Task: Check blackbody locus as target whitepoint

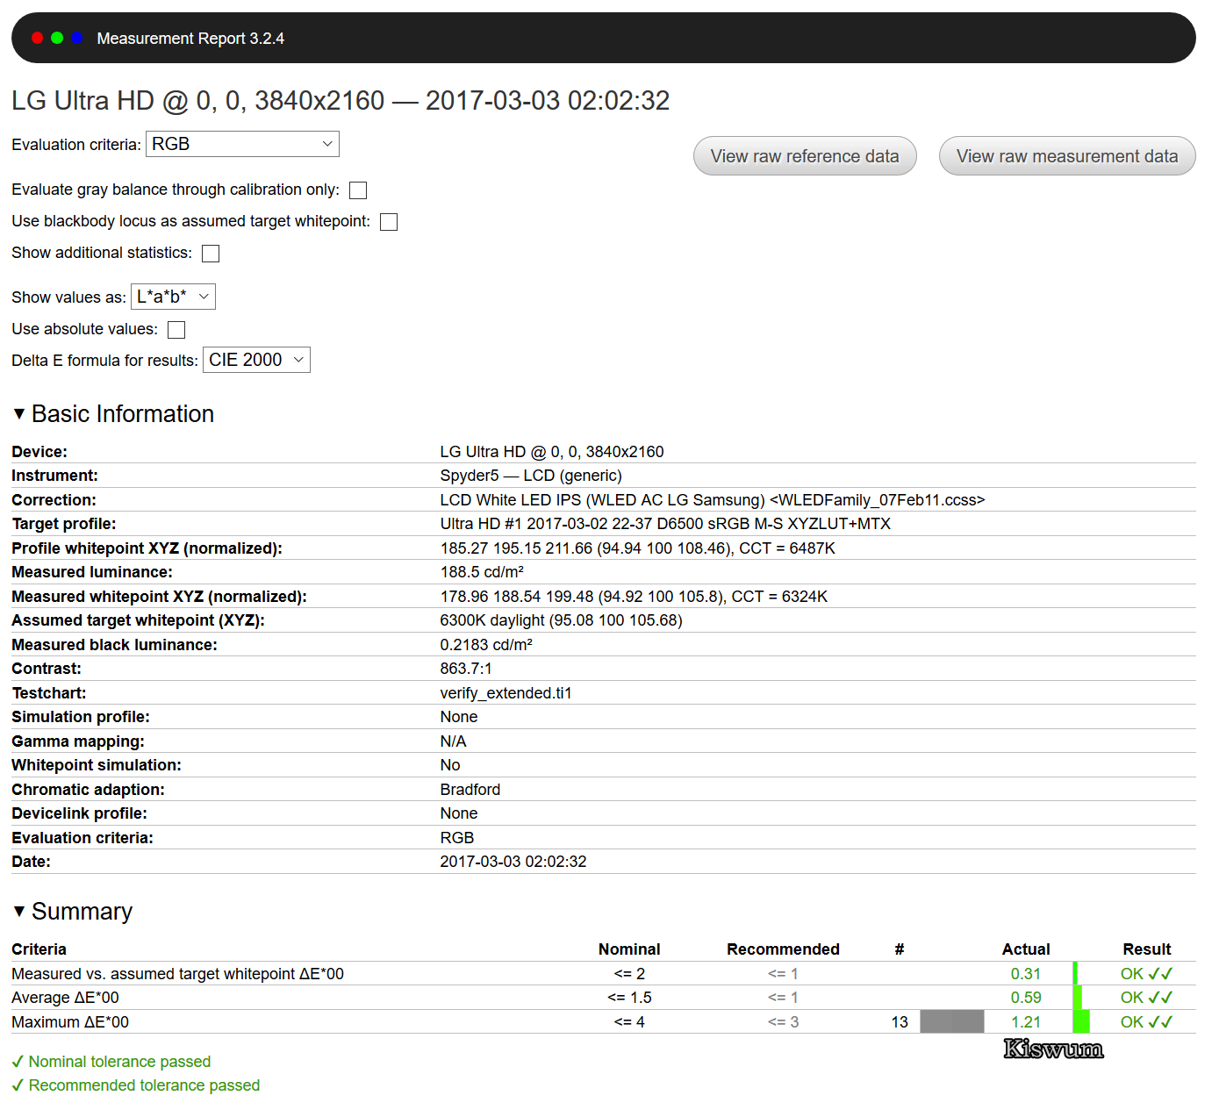Action: 389,222
